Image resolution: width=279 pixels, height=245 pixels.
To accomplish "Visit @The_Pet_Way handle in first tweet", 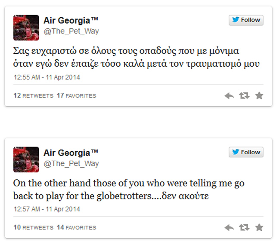I will (x=71, y=31).
